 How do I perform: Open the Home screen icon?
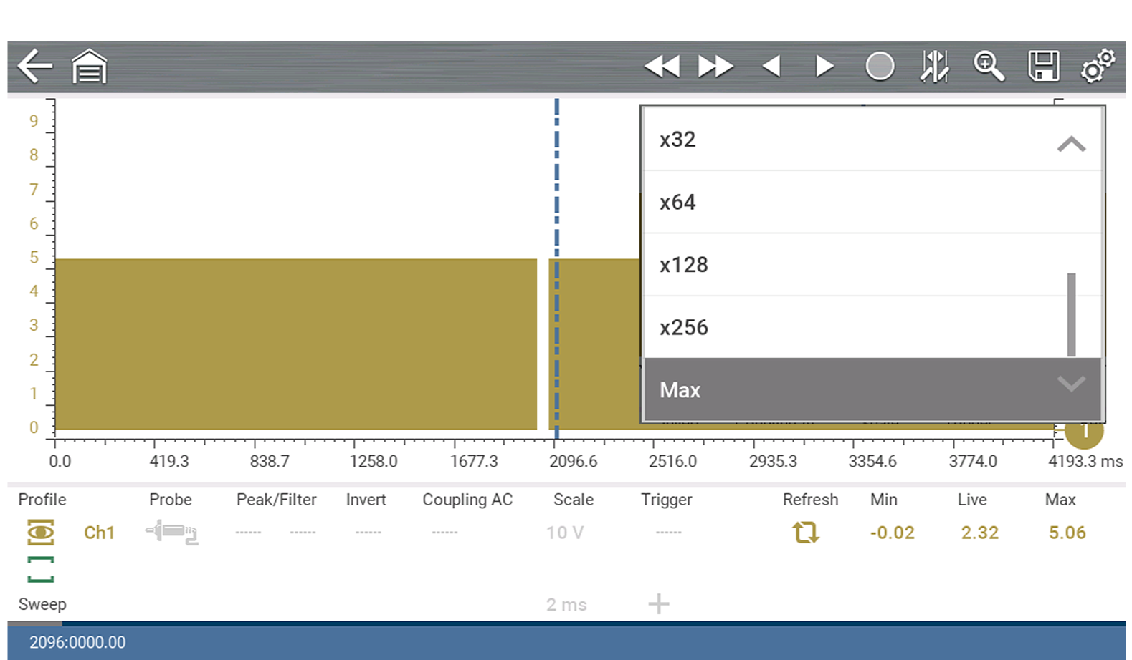[89, 67]
